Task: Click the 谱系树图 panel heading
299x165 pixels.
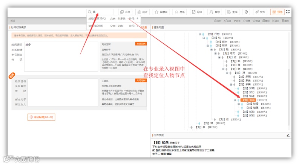Action: tap(159, 27)
